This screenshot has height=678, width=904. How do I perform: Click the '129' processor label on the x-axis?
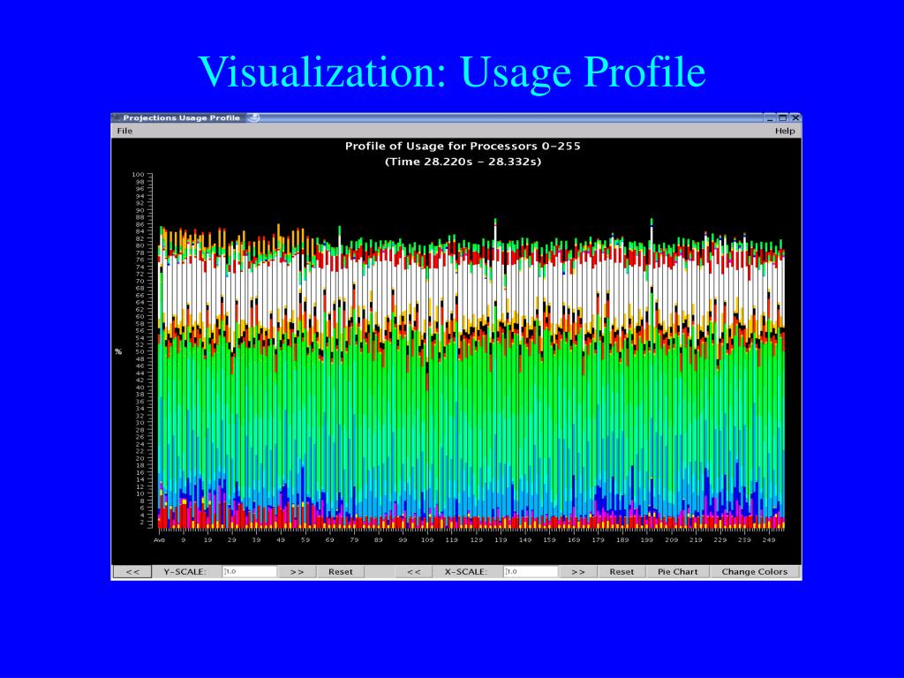pyautogui.click(x=476, y=540)
